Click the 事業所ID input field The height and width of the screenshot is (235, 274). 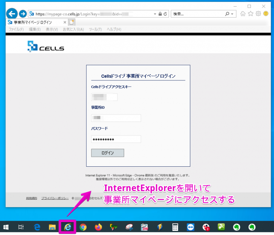click(116, 118)
